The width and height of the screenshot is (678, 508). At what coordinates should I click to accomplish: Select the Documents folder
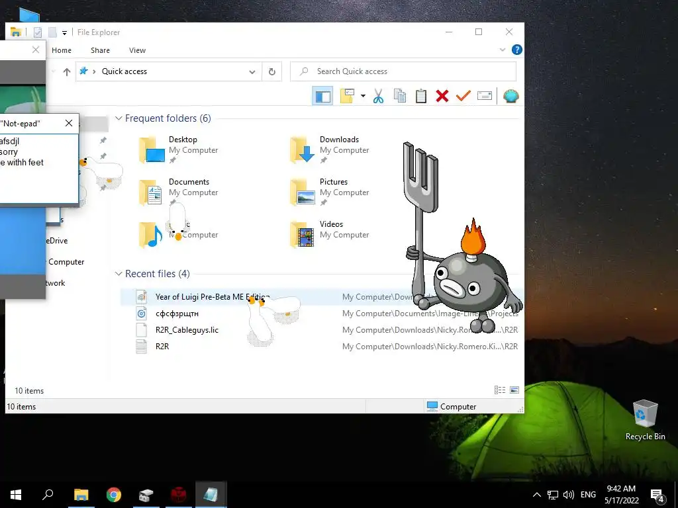(179, 192)
